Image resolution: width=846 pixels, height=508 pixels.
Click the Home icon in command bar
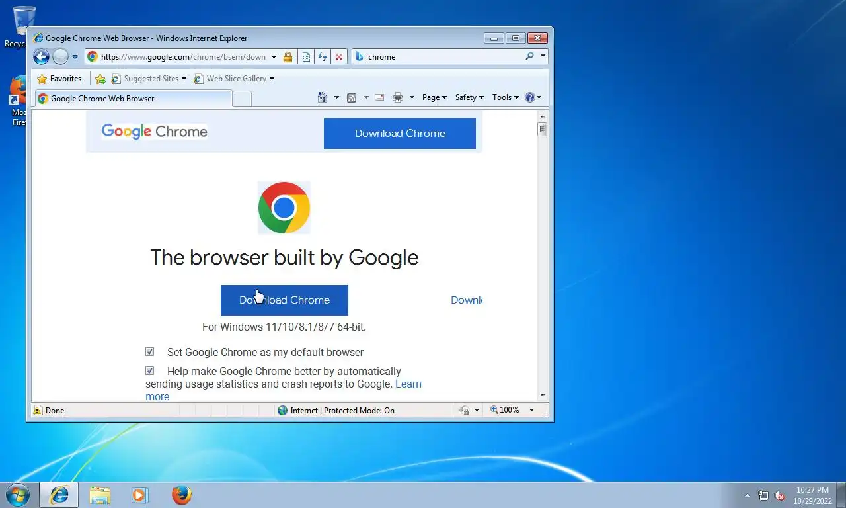pos(323,97)
